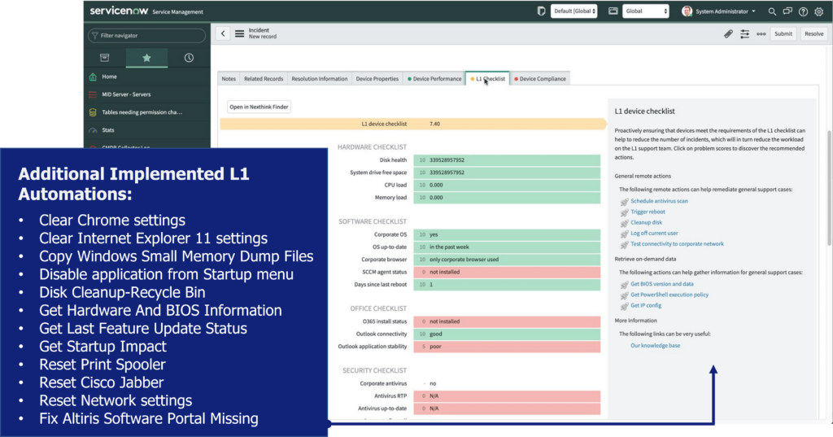Show favorites star navigator tab
833x437 pixels.
click(146, 58)
